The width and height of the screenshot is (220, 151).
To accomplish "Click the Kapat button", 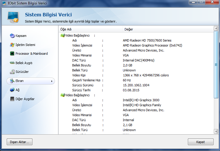I will (x=201, y=142).
